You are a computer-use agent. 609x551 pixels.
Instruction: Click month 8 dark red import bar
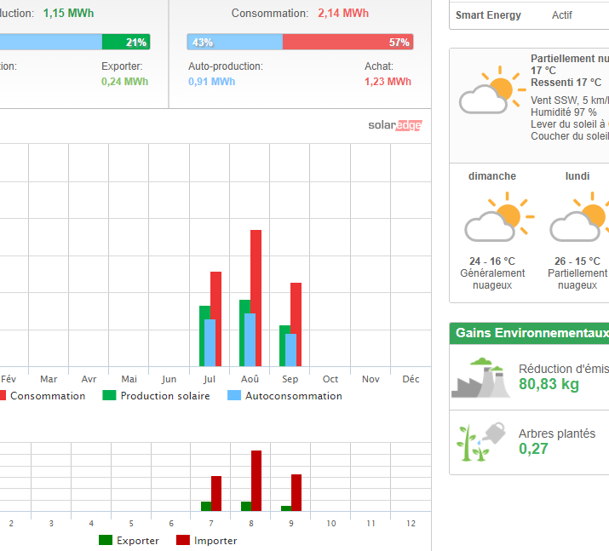(256, 480)
